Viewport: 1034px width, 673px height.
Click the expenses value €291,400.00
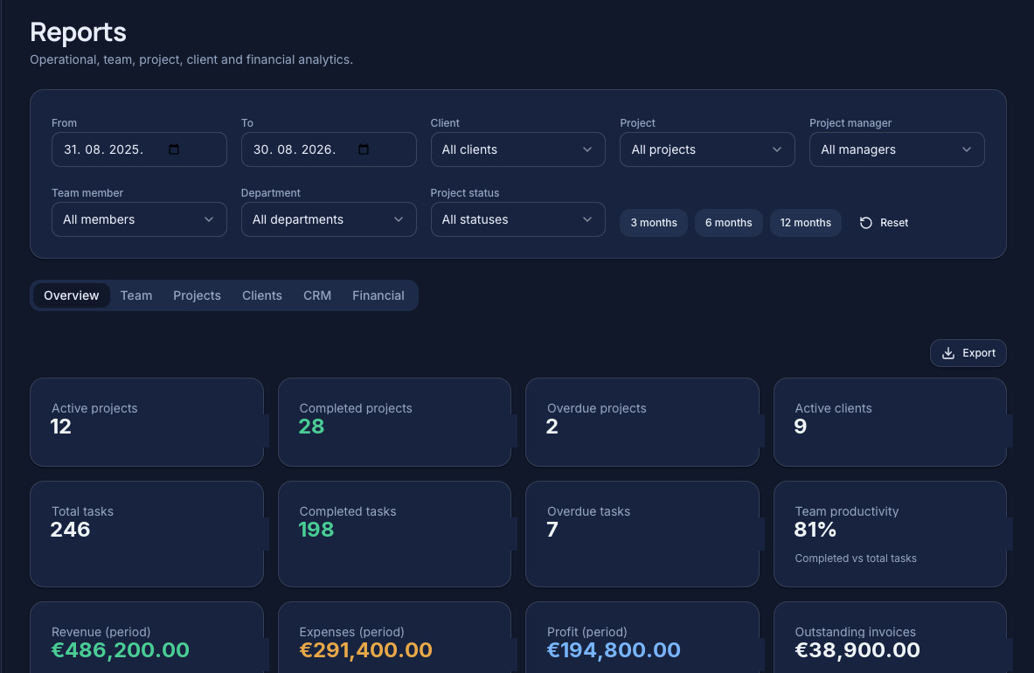pyautogui.click(x=366, y=650)
